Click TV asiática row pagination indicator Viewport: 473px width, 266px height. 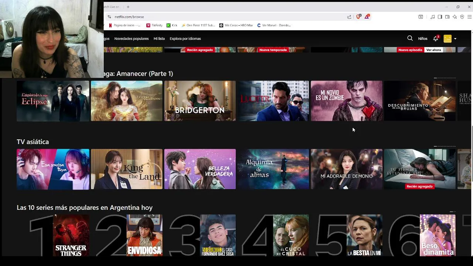(445, 146)
